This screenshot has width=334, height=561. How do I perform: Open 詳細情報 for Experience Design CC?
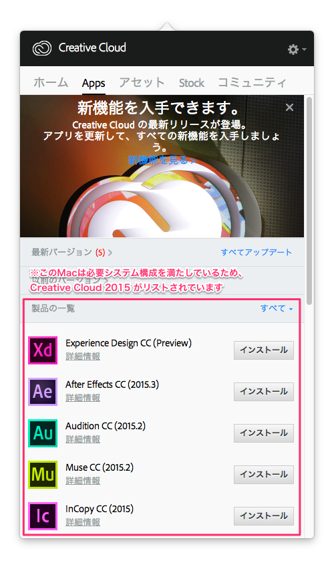point(83,356)
